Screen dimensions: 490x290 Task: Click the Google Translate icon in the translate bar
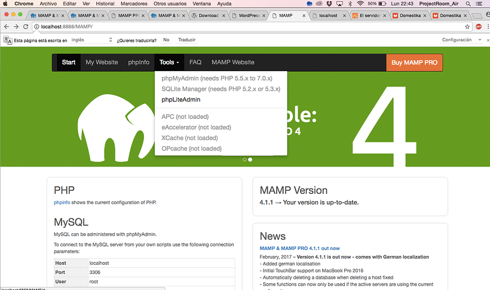point(8,40)
